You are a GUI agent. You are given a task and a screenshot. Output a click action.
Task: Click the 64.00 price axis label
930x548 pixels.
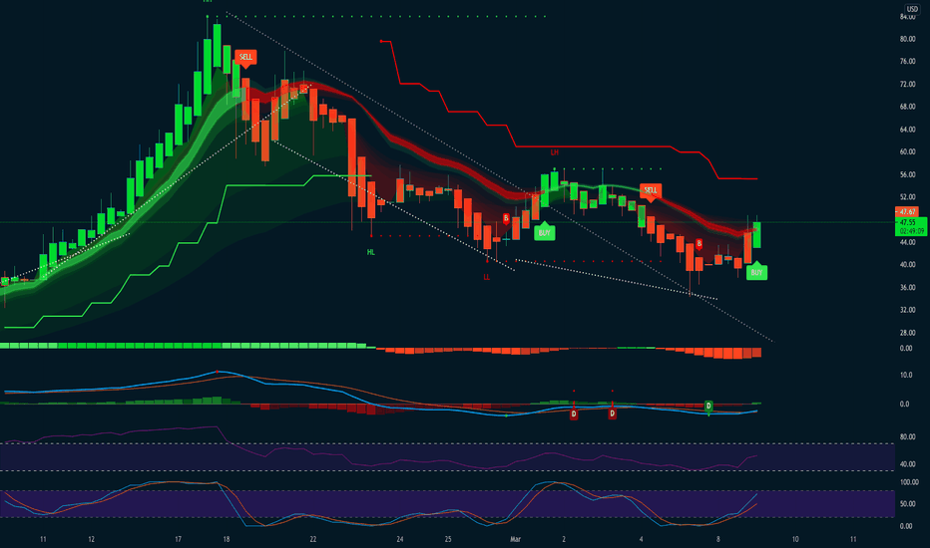907,130
